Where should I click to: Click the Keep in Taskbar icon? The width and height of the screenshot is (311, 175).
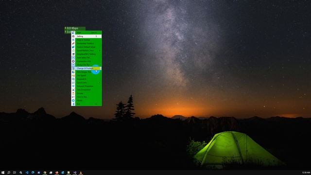pos(73,40)
